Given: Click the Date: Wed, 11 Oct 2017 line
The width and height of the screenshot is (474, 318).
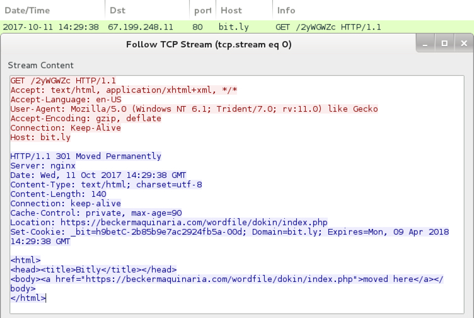Looking at the screenshot, I should click(98, 175).
